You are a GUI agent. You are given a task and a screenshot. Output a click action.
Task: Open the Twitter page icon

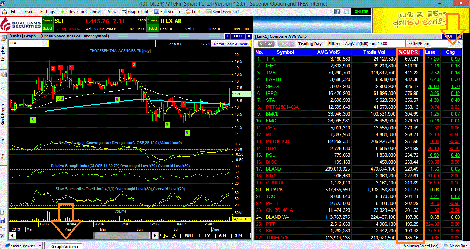[x=346, y=12]
